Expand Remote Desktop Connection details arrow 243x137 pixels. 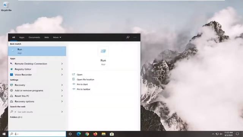(x=62, y=64)
